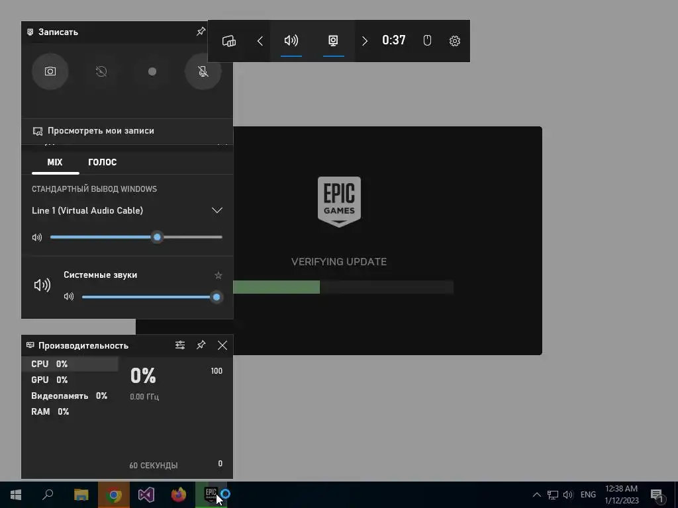678x508 pixels.
Task: Click Epic Games Launcher taskbar icon
Action: click(x=211, y=495)
